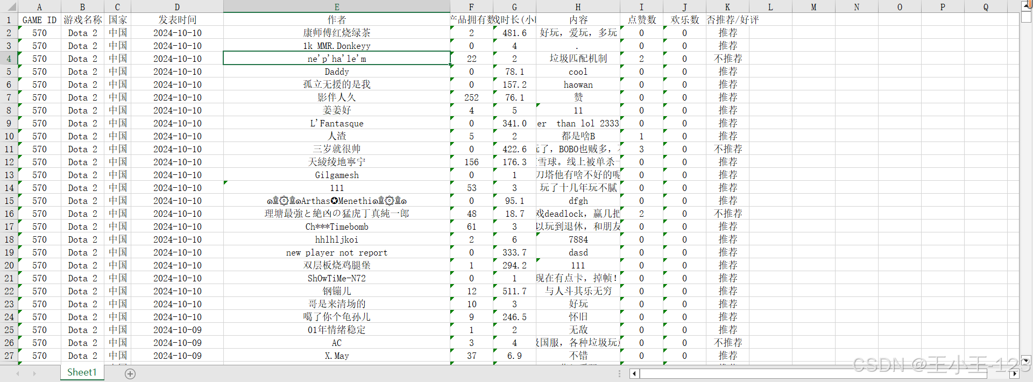Click vertical scrollbar up arrow
Image resolution: width=1033 pixels, height=382 pixels.
[1026, 5]
